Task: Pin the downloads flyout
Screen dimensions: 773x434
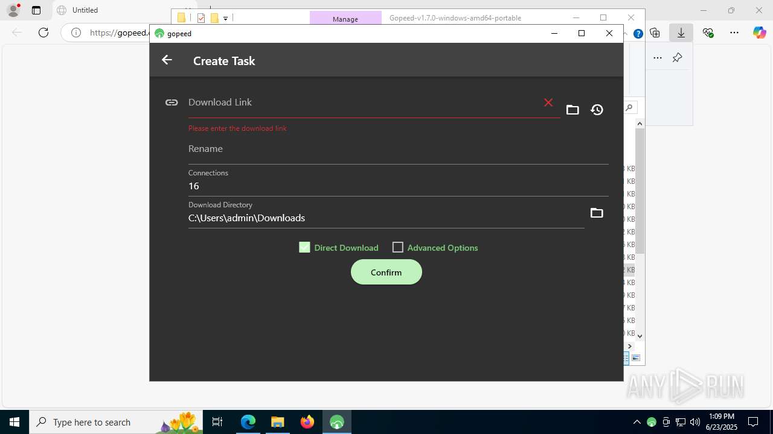Action: click(677, 58)
